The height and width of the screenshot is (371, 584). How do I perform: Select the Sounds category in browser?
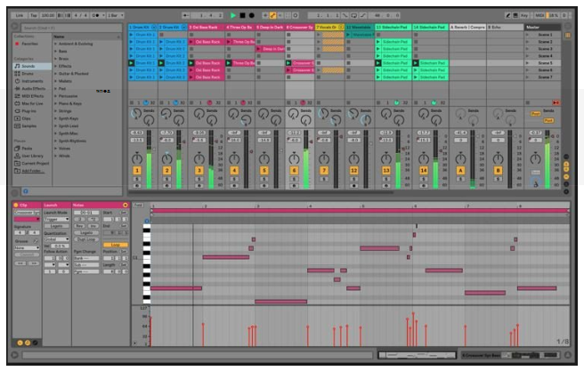coord(26,68)
